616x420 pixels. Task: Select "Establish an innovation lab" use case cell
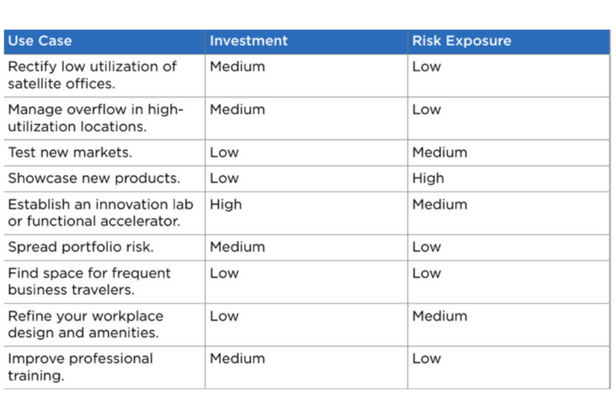tap(101, 212)
